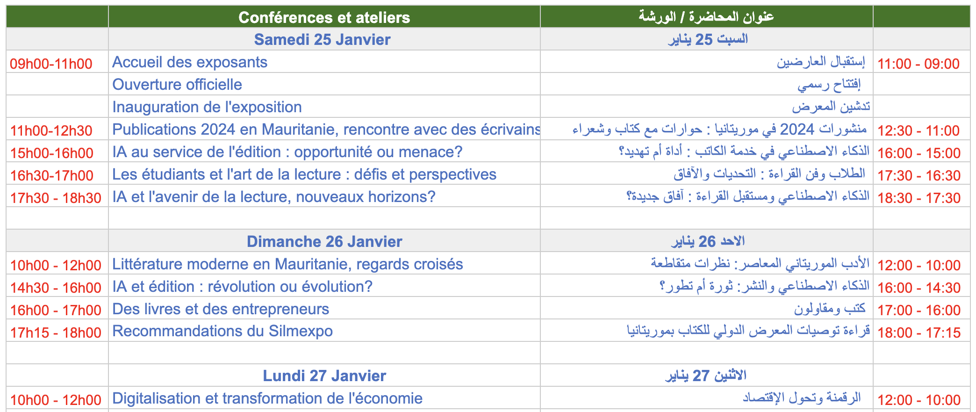Click "Digitalisation et transformation de l'économie" cell

coord(267,398)
